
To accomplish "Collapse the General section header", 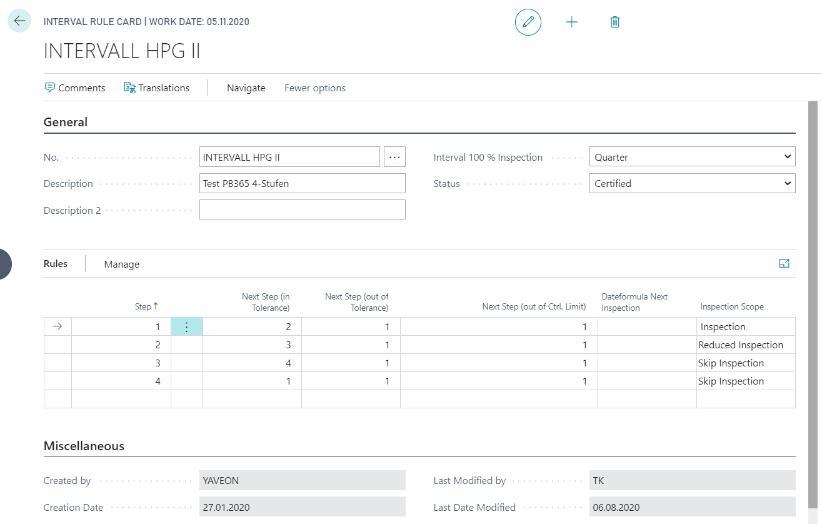I will (x=66, y=122).
